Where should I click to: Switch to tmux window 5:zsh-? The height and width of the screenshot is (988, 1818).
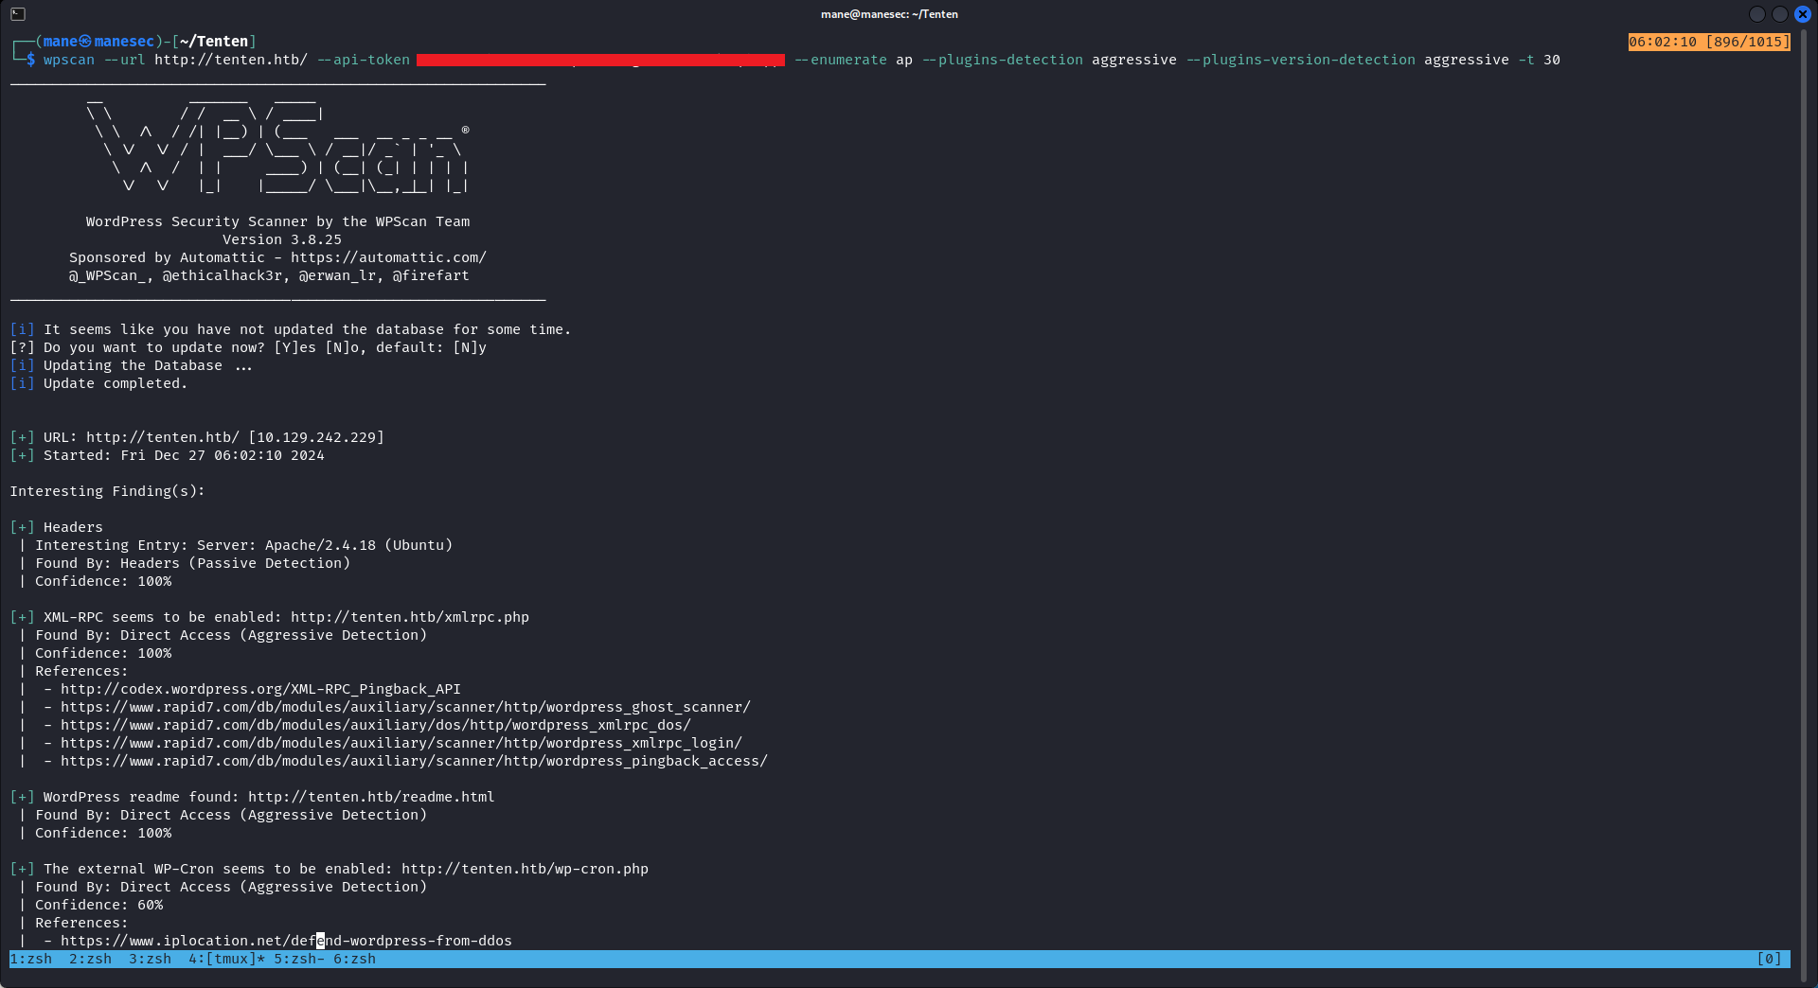[299, 959]
